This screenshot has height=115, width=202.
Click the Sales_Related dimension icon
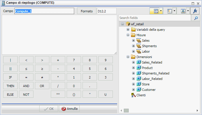[x=139, y=62]
